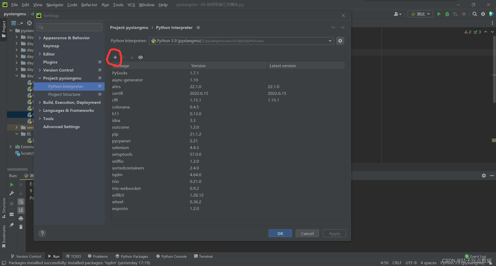
Task: Select Plugins in settings tree
Action: (50, 62)
